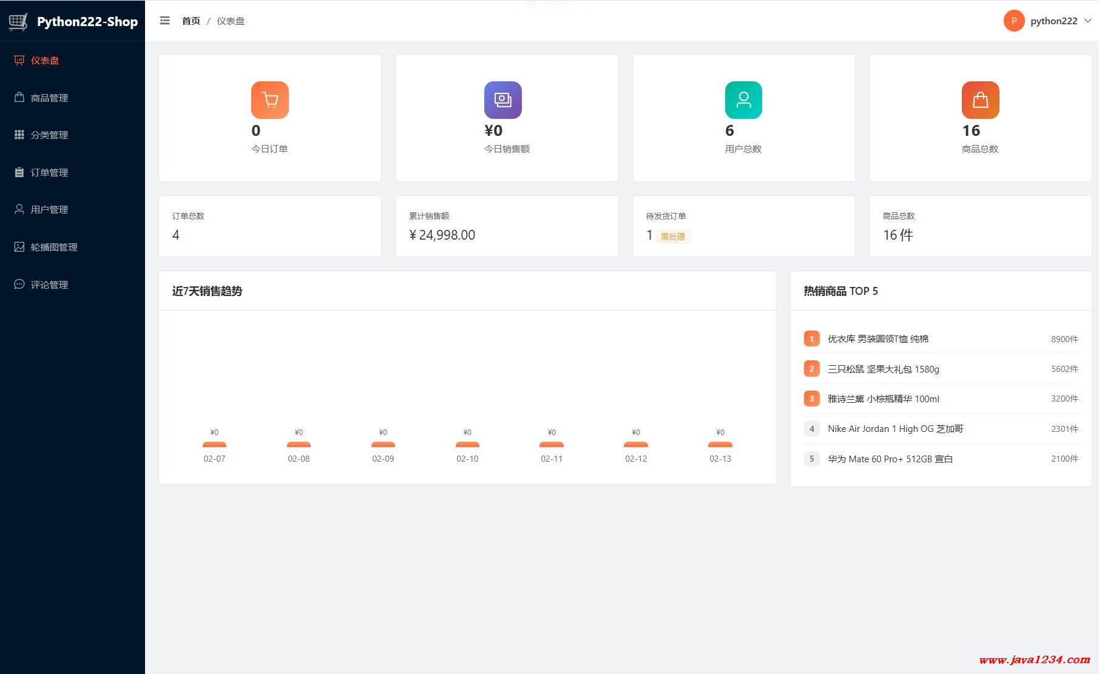Click the 订单管理 clipboard icon
The width and height of the screenshot is (1099, 674).
[19, 172]
